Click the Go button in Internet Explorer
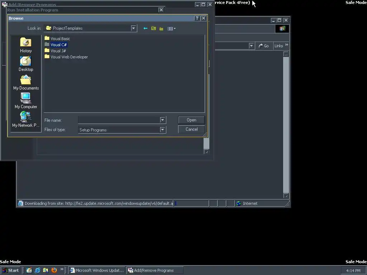Viewport: 367px width, 275px height. click(263, 46)
